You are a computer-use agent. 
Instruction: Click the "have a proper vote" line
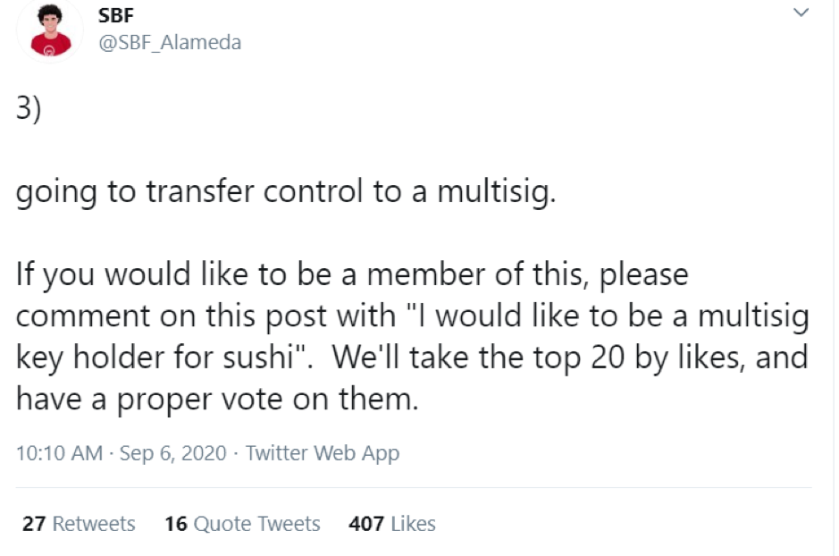217,400
